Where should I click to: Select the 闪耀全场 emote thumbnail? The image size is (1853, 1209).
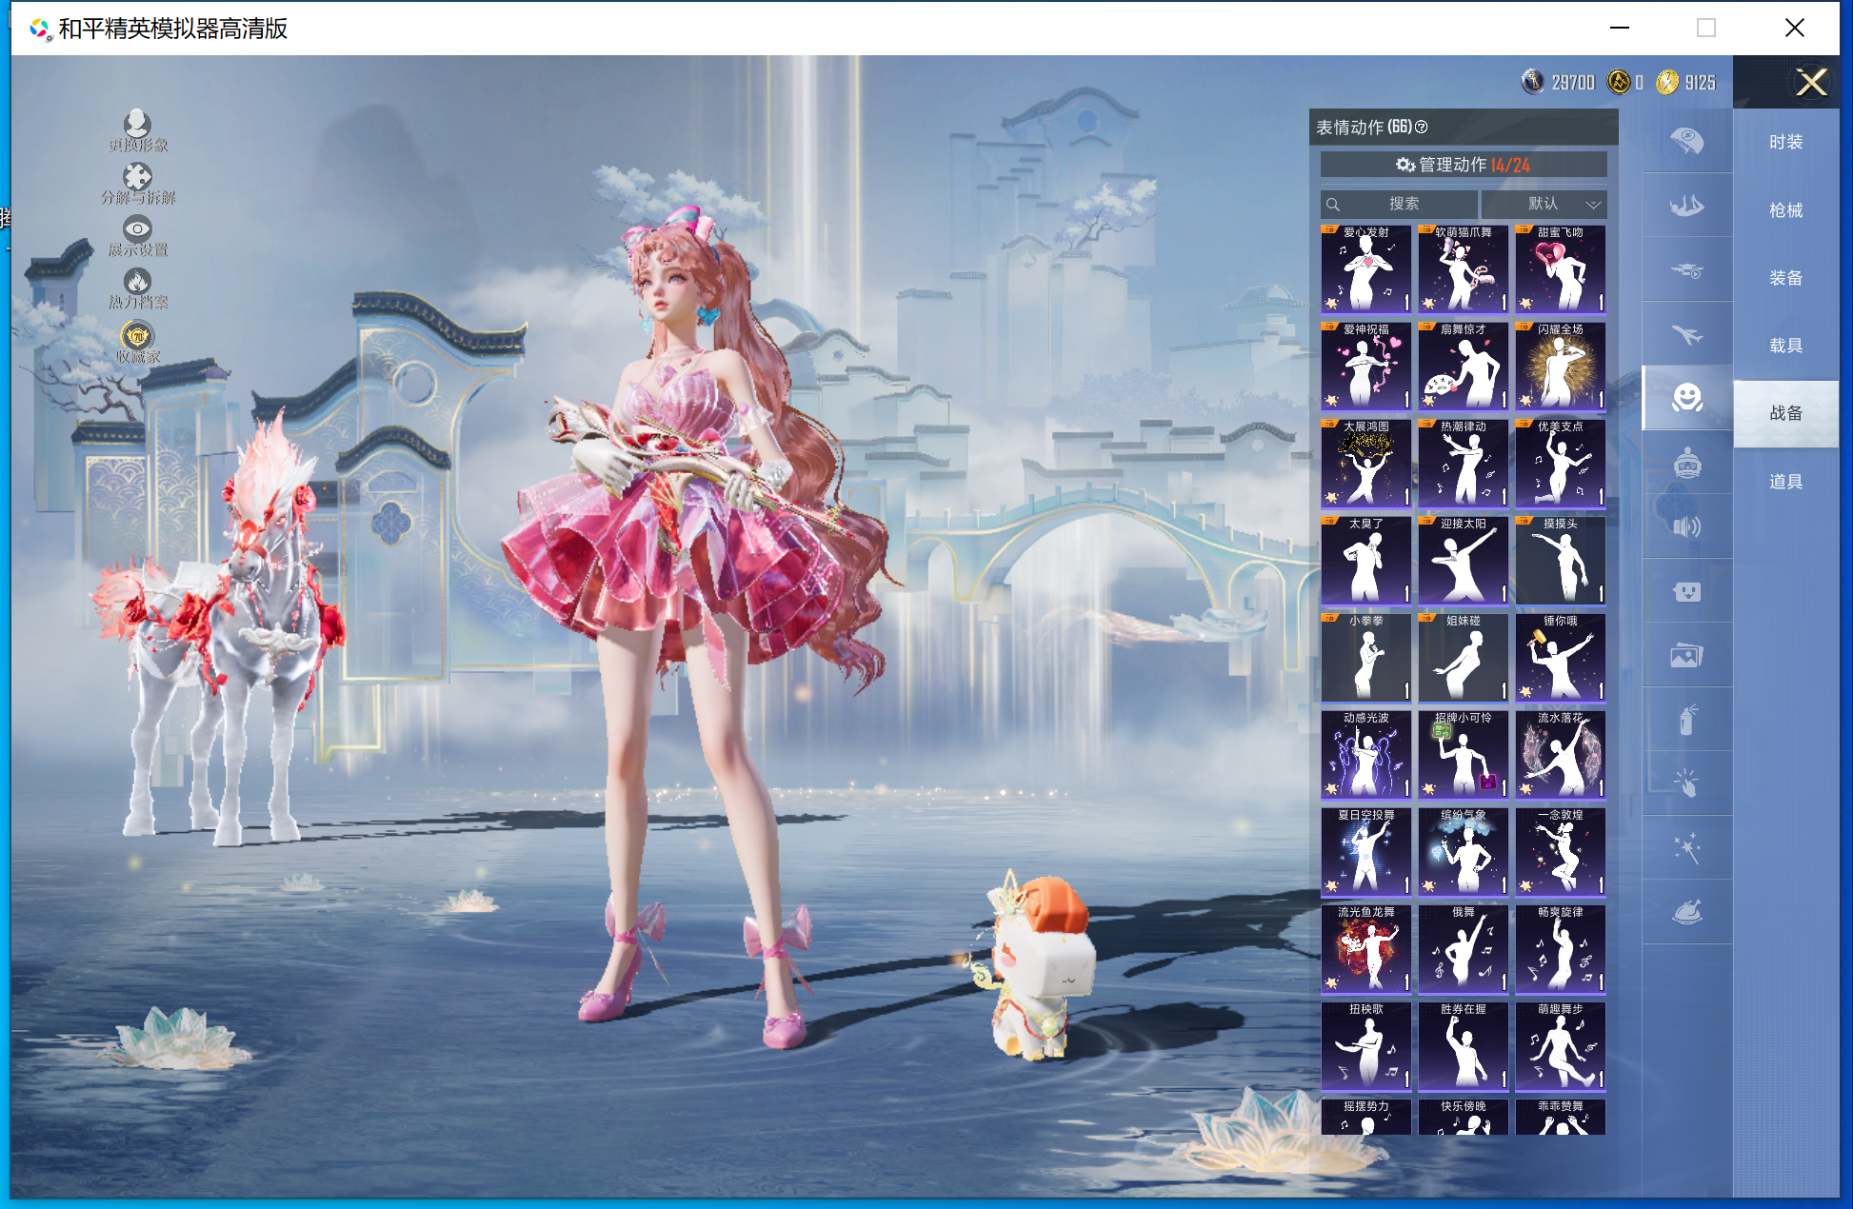(1560, 366)
